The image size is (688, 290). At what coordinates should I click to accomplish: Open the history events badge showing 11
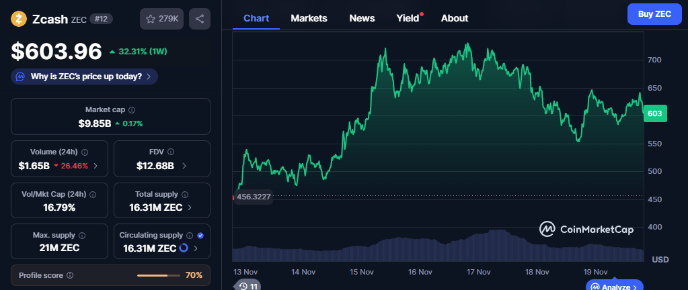coord(248,286)
